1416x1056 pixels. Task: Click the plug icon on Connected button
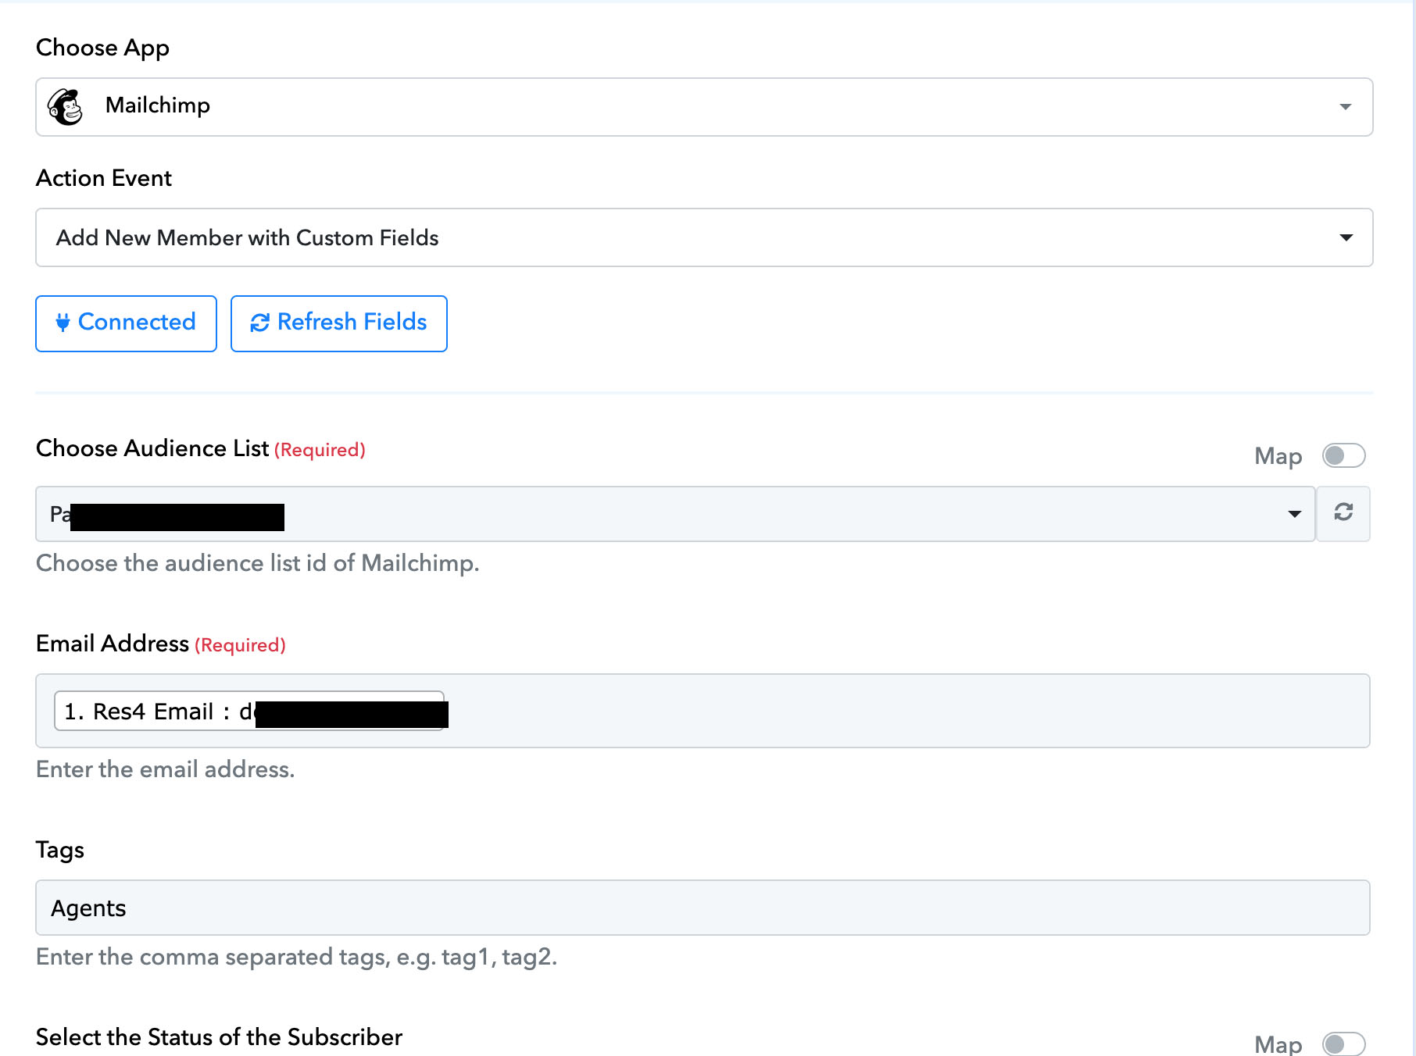(x=63, y=322)
